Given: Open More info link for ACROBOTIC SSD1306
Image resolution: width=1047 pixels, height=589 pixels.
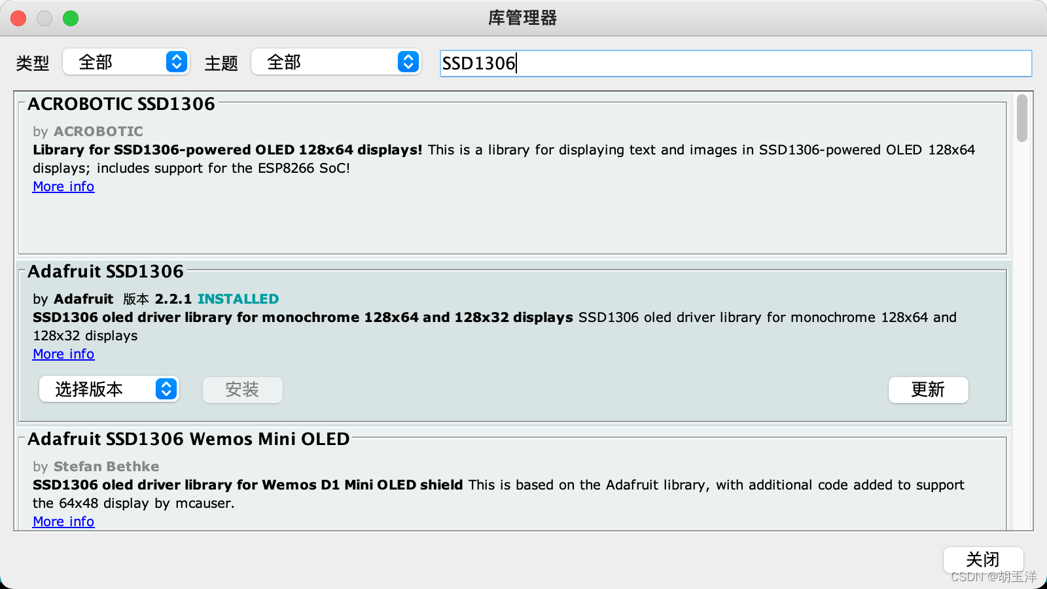Looking at the screenshot, I should pyautogui.click(x=63, y=187).
